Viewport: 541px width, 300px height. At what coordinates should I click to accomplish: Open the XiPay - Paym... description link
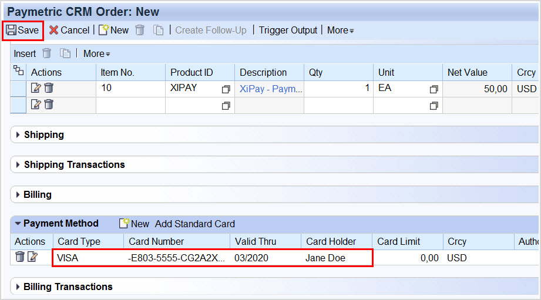(x=271, y=89)
